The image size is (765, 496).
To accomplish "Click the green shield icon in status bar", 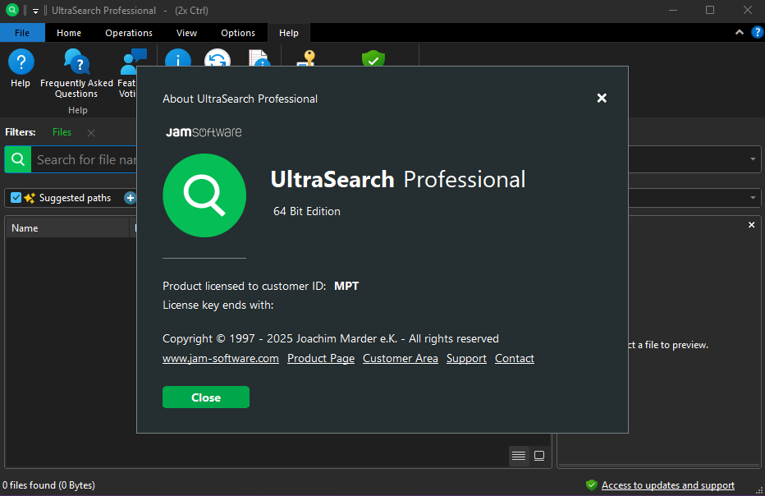I will coord(591,485).
